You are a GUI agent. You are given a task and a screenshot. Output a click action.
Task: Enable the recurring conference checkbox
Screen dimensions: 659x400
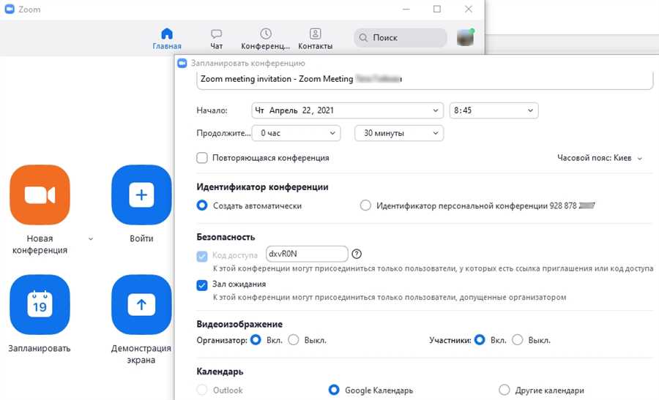click(202, 158)
